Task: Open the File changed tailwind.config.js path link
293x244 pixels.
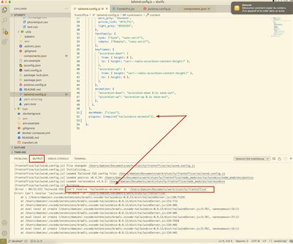Action: point(142,166)
